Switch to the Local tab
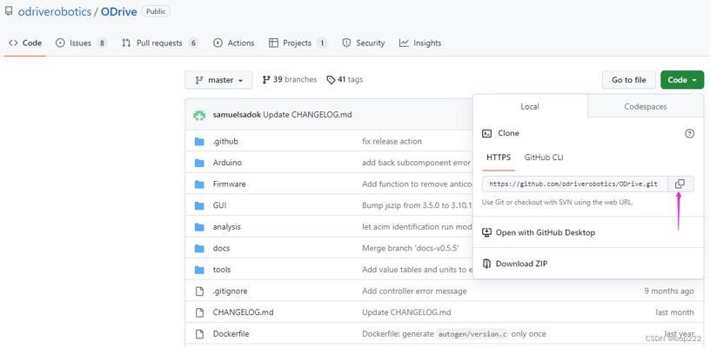The image size is (710, 348). [530, 107]
